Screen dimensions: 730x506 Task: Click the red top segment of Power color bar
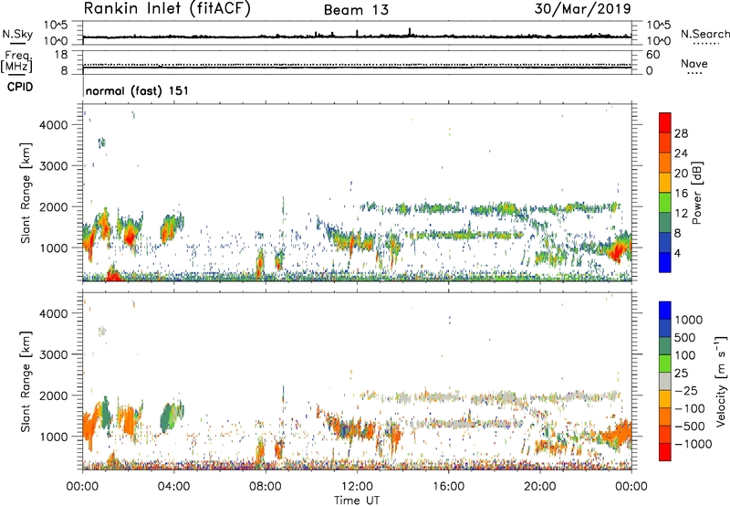click(665, 122)
